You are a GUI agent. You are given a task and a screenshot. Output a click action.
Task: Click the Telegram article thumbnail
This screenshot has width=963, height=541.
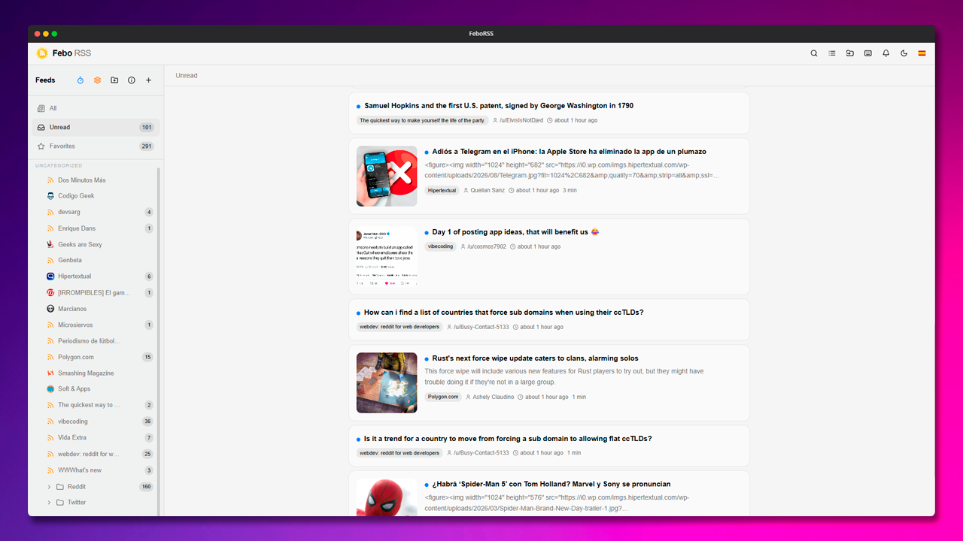point(387,176)
